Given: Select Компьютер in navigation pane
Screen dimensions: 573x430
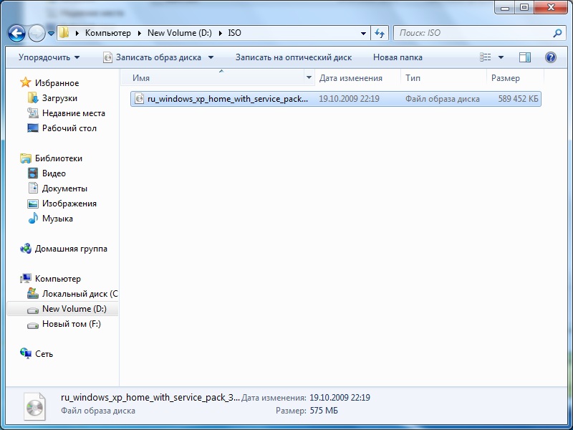Looking at the screenshot, I should (58, 279).
